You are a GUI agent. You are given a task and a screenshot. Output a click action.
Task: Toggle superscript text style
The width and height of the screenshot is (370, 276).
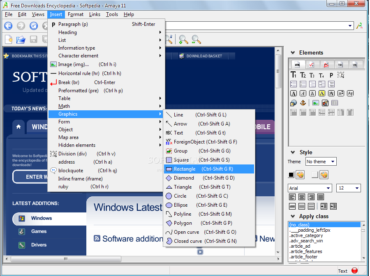[341, 94]
